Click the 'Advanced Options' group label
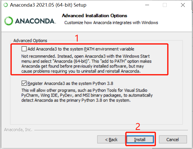193x149 pixels. pos(30,40)
